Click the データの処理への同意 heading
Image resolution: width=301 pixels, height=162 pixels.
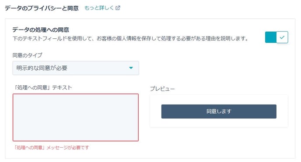41,30
